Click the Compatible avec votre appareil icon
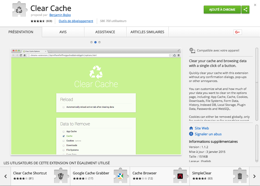The width and height of the screenshot is (260, 186). pyautogui.click(x=192, y=50)
